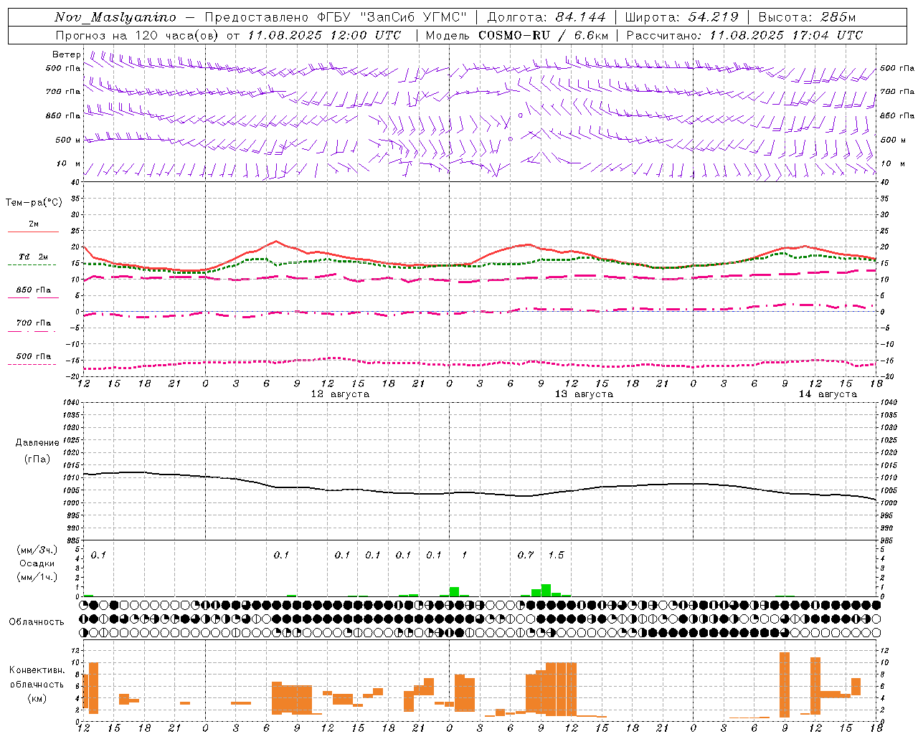Click 'Рассчитано: 11.08.2025 17:04 UTC' text
Viewport: 918px width, 734px height.
point(744,35)
